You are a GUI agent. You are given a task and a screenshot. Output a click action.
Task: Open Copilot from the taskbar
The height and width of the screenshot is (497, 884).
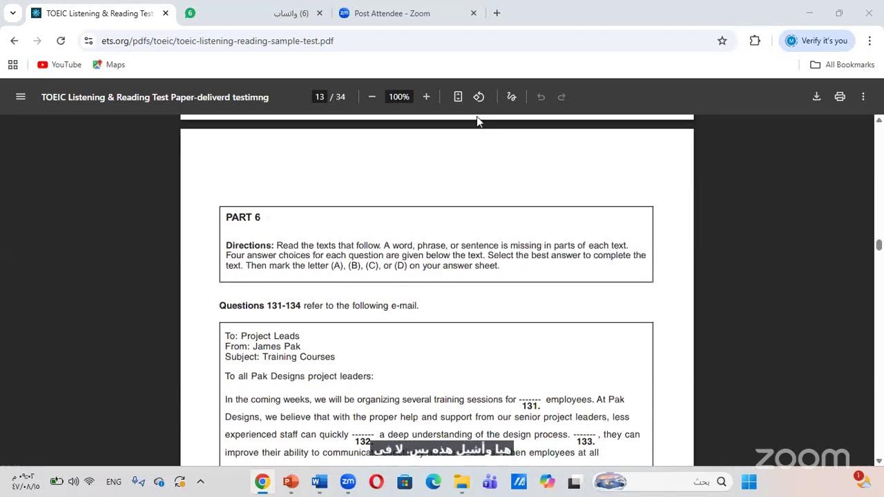click(x=547, y=482)
